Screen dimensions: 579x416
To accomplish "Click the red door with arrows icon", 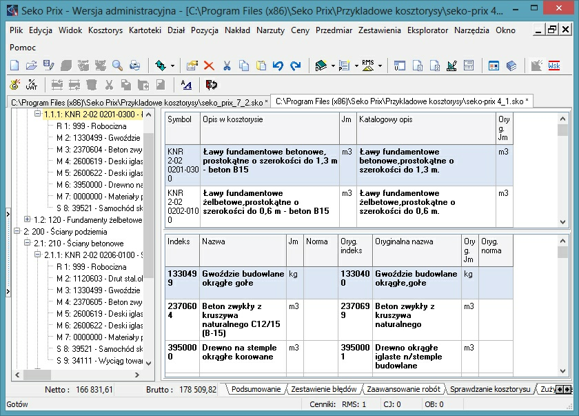I will coord(211,85).
